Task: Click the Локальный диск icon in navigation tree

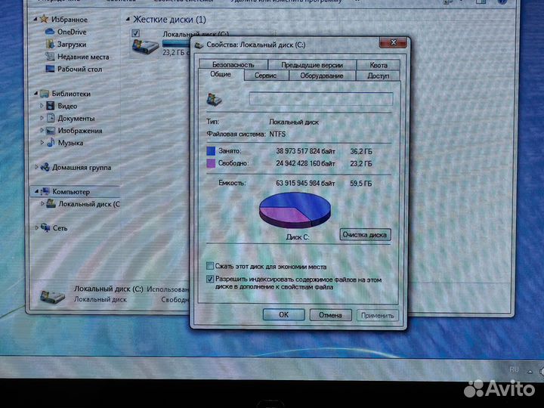Action: pyautogui.click(x=51, y=203)
